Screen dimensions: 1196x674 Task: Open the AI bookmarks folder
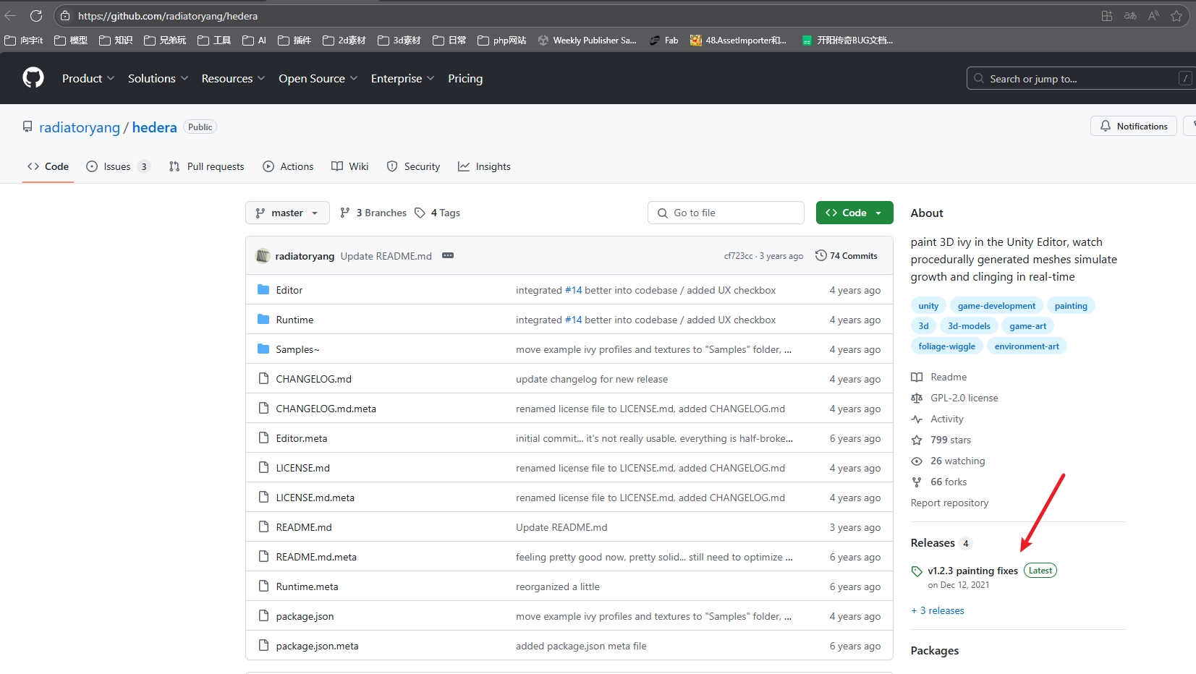(x=255, y=40)
